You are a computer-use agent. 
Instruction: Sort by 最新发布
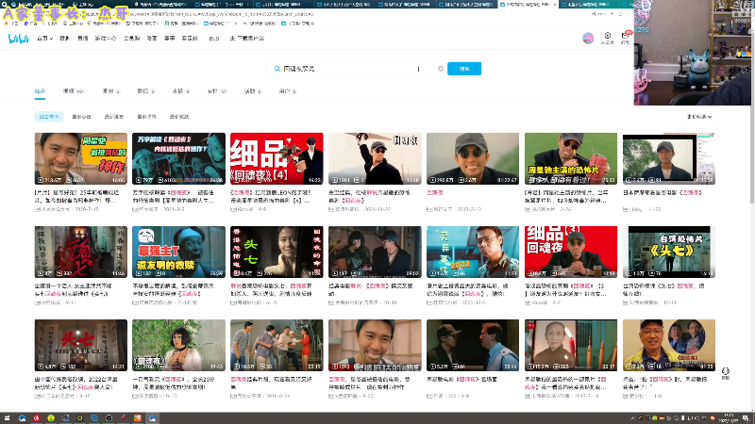click(x=114, y=117)
